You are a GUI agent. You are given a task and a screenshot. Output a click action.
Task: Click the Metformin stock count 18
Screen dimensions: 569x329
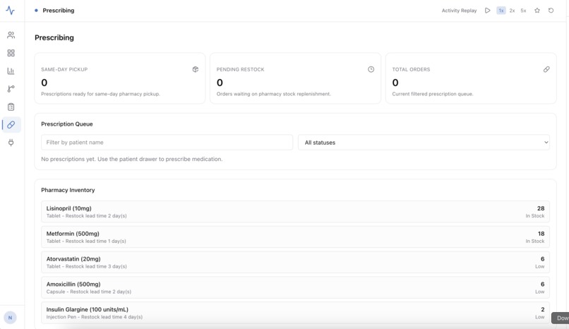541,234
